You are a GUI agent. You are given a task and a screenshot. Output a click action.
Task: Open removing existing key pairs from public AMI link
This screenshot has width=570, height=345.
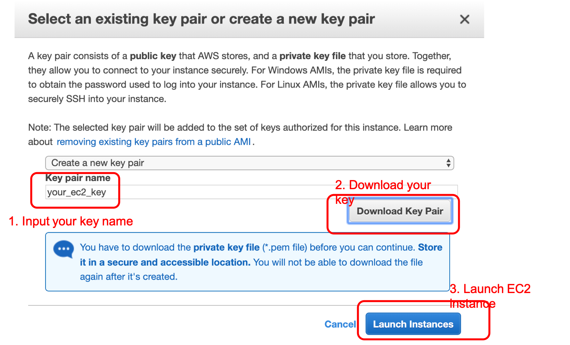coord(154,142)
